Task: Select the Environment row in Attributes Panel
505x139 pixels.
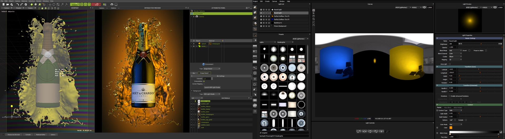Action: pyautogui.click(x=221, y=14)
